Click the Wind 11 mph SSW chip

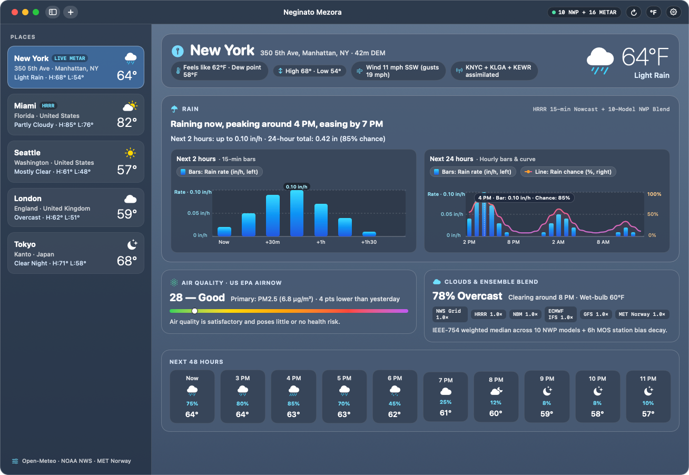(399, 71)
